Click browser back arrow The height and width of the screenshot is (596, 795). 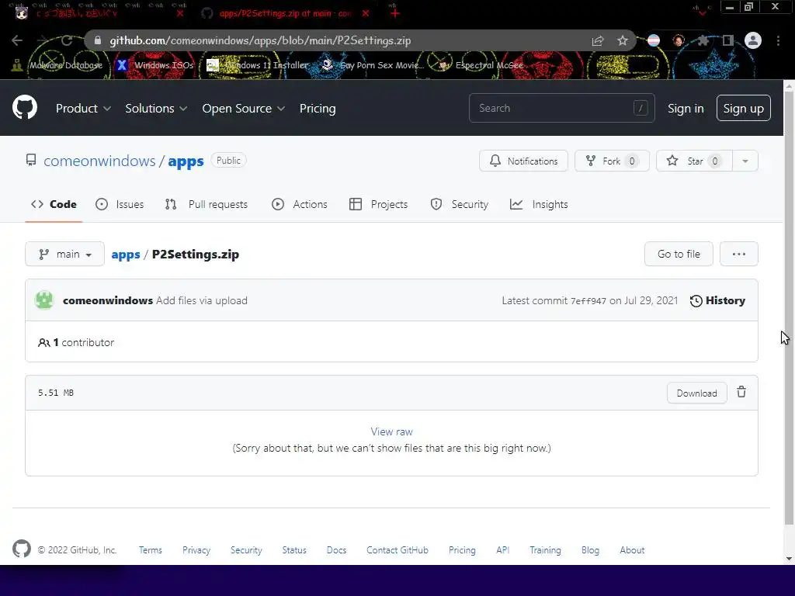(x=17, y=40)
